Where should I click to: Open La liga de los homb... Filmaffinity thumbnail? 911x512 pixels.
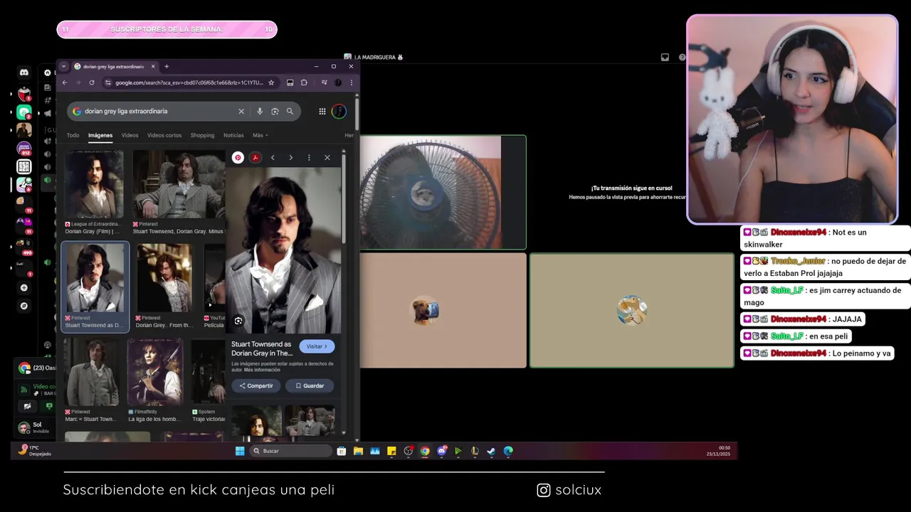(x=155, y=372)
